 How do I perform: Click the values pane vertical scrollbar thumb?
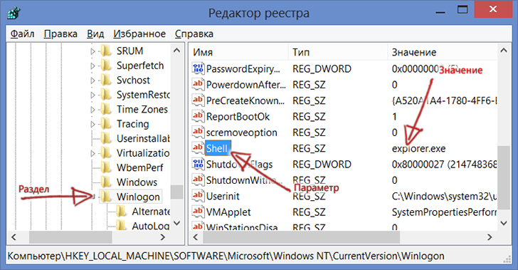[x=504, y=177]
